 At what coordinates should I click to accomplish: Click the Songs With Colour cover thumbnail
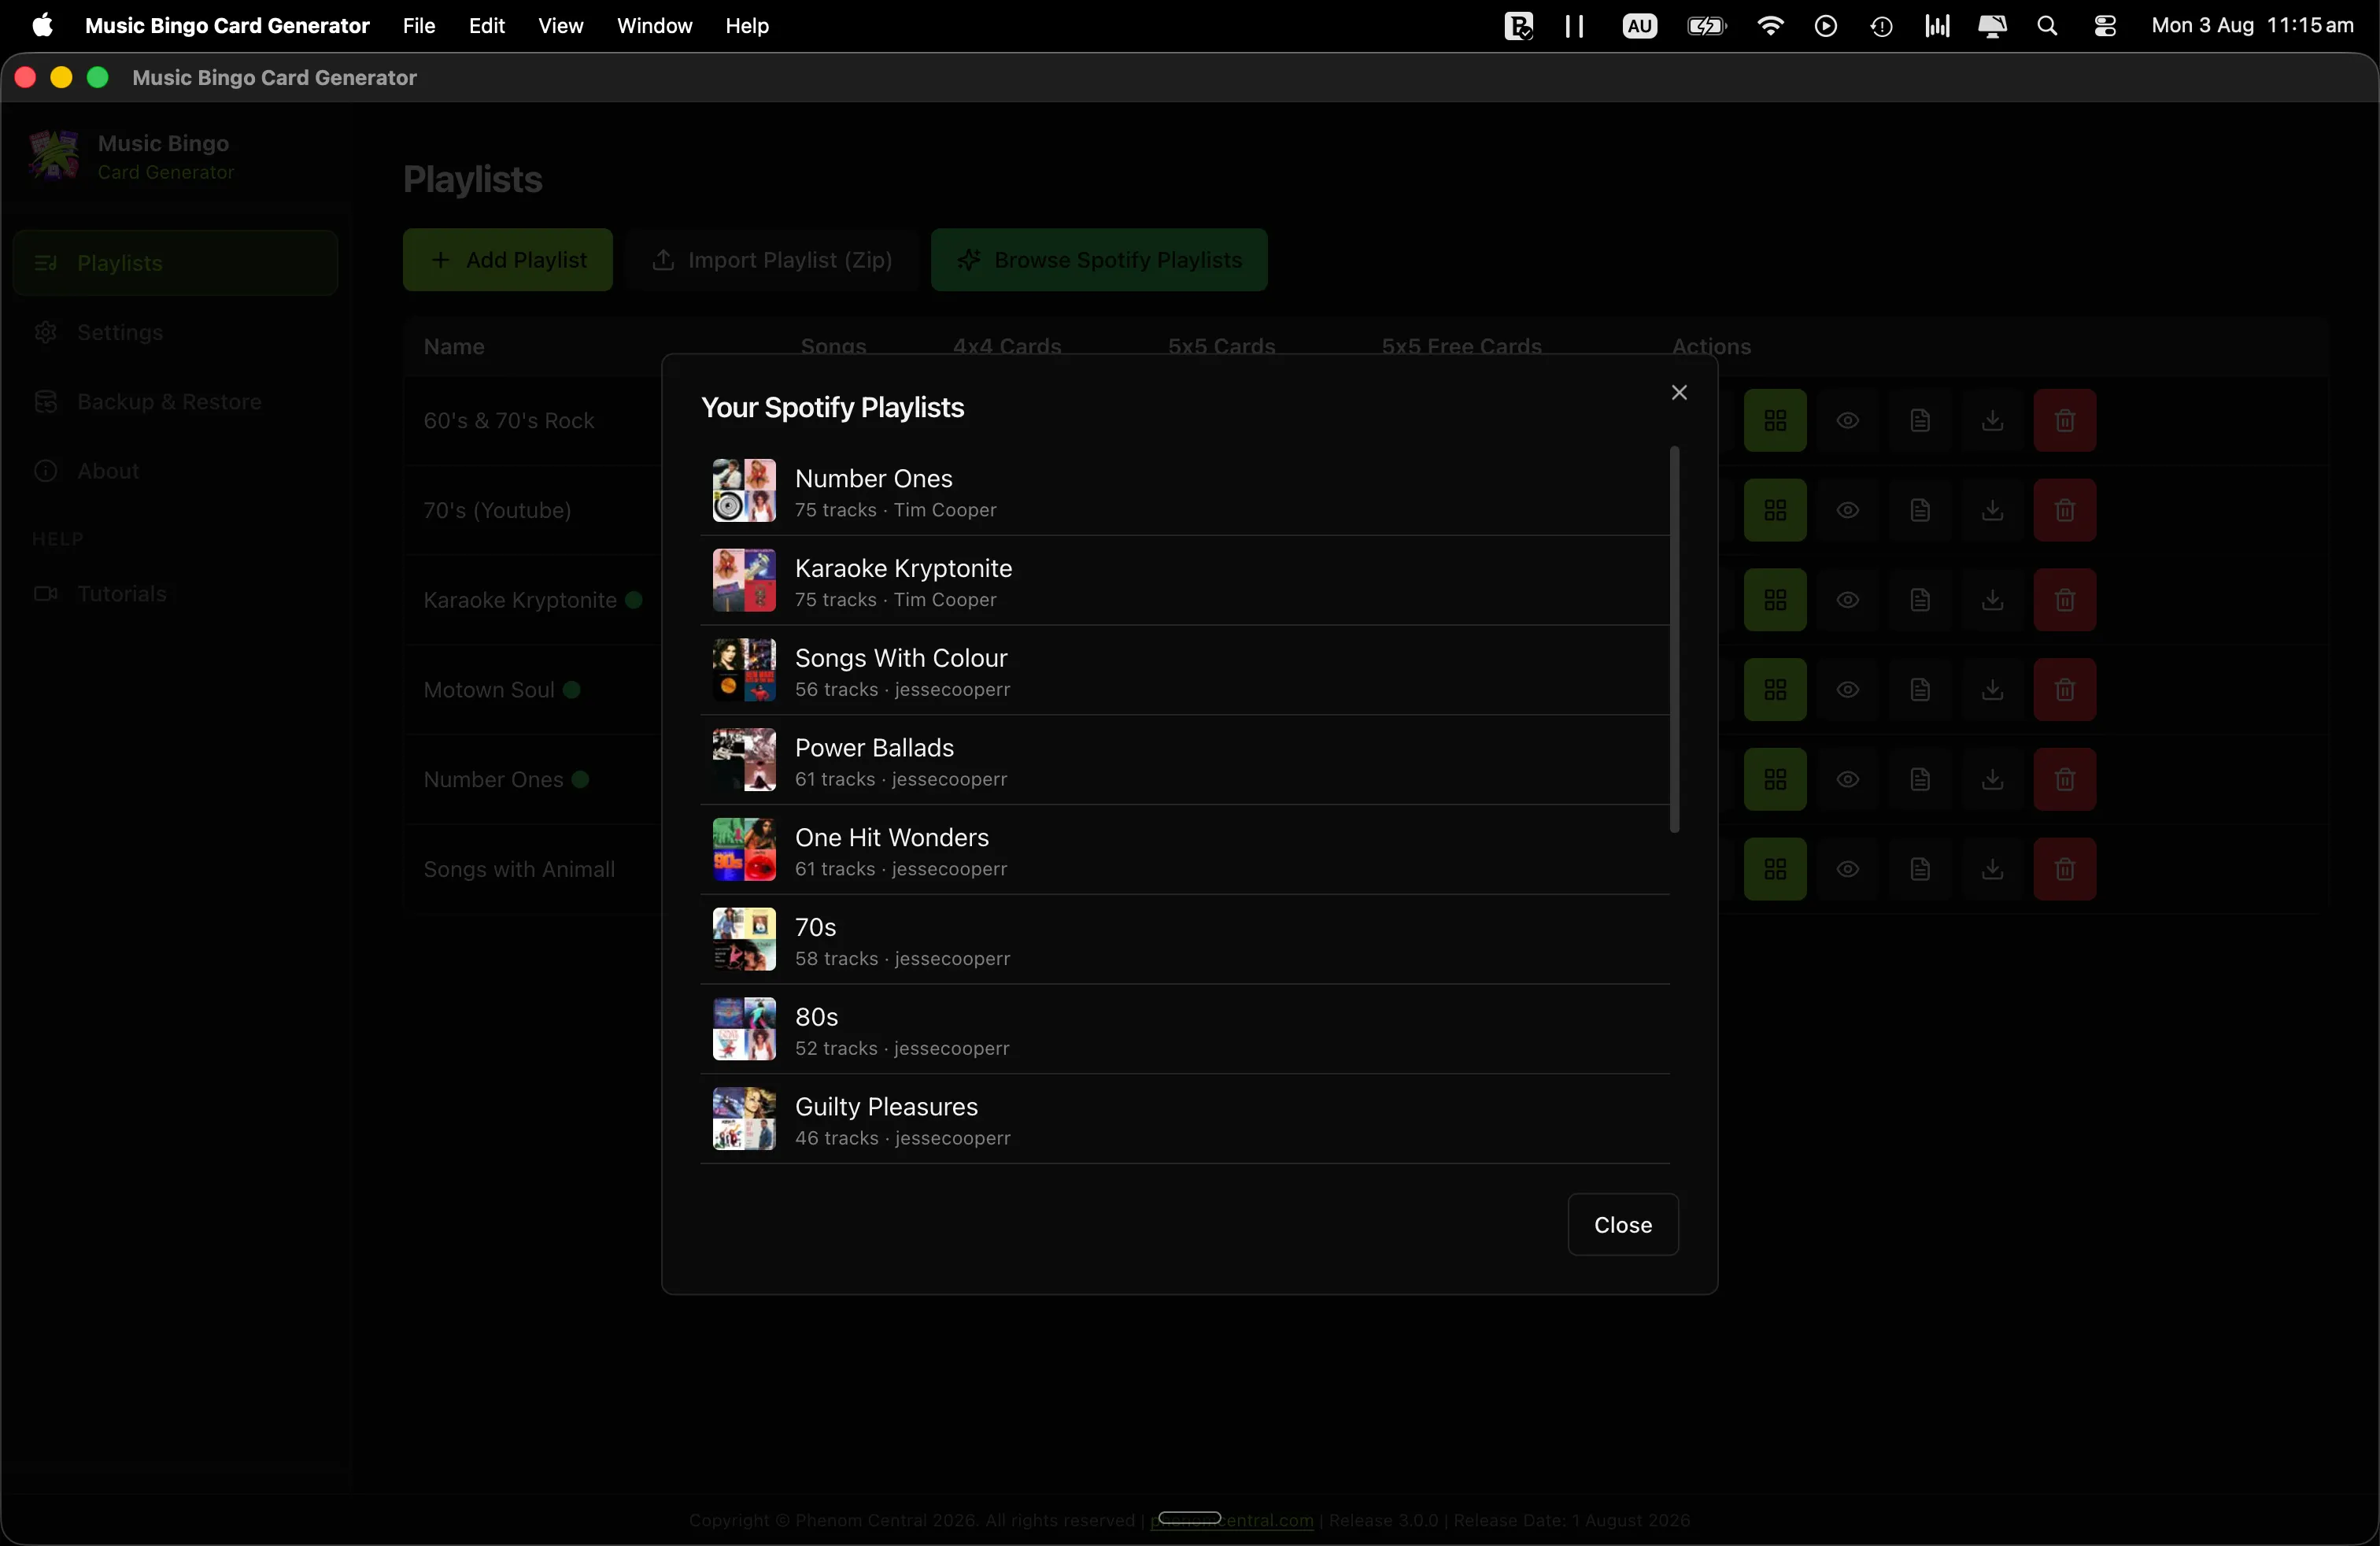click(x=743, y=670)
